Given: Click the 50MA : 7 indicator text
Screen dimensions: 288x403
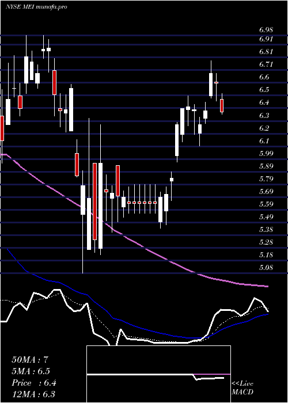Looking at the screenshot, I should 30,360.
